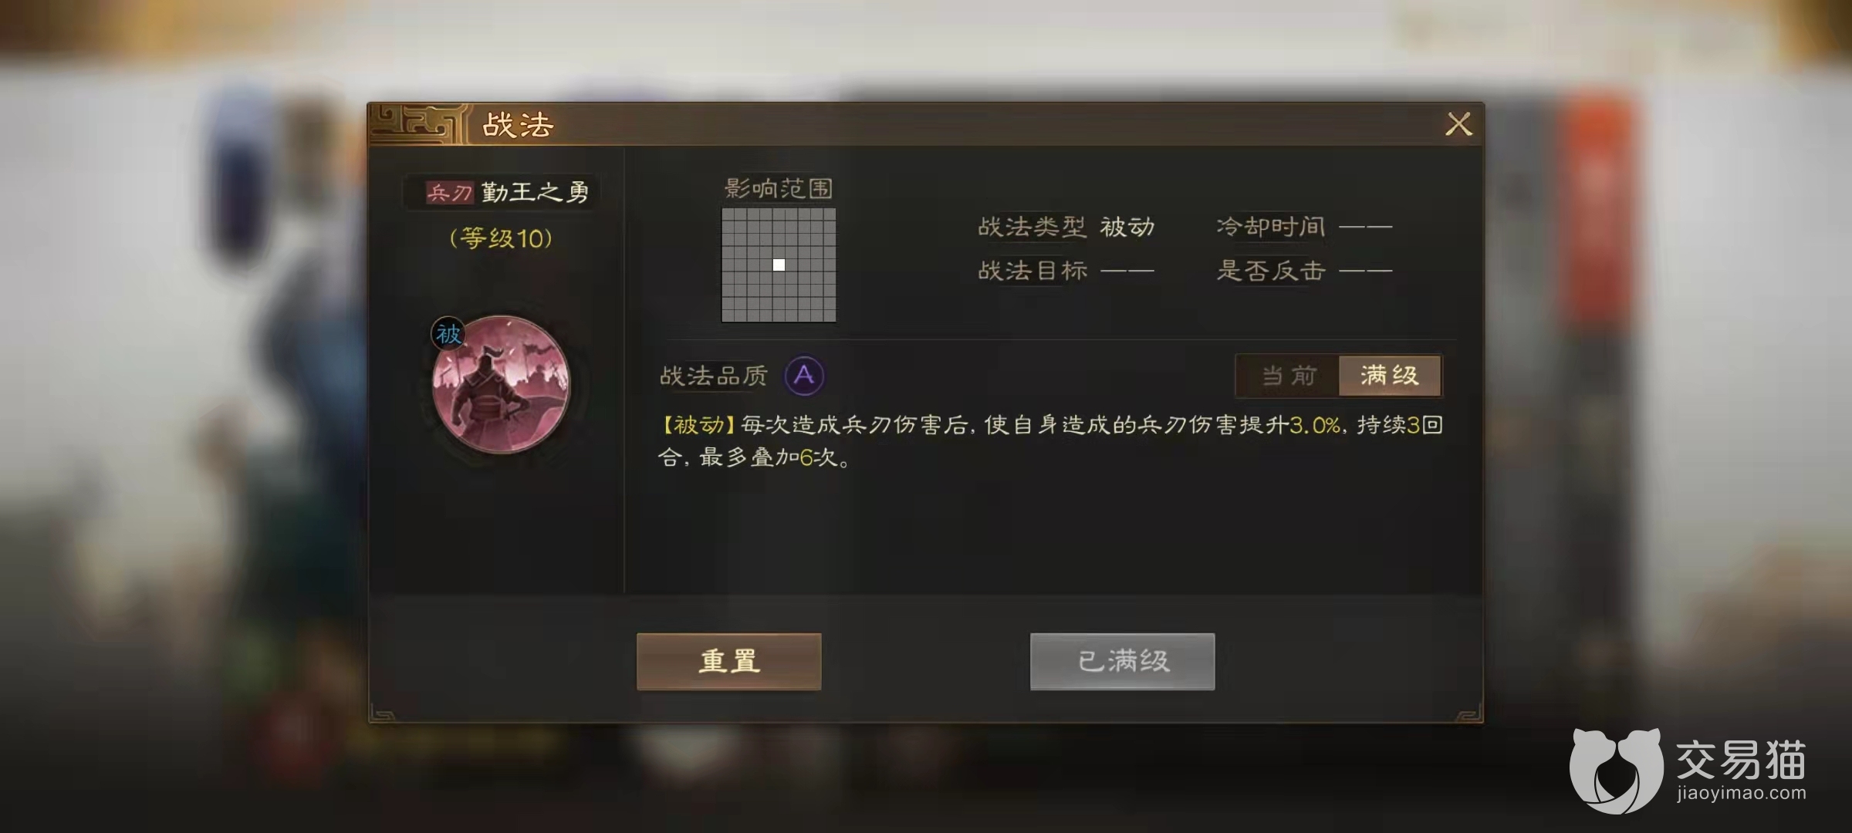The image size is (1852, 833).
Task: Click the blue 被 passive badge
Action: 448,334
